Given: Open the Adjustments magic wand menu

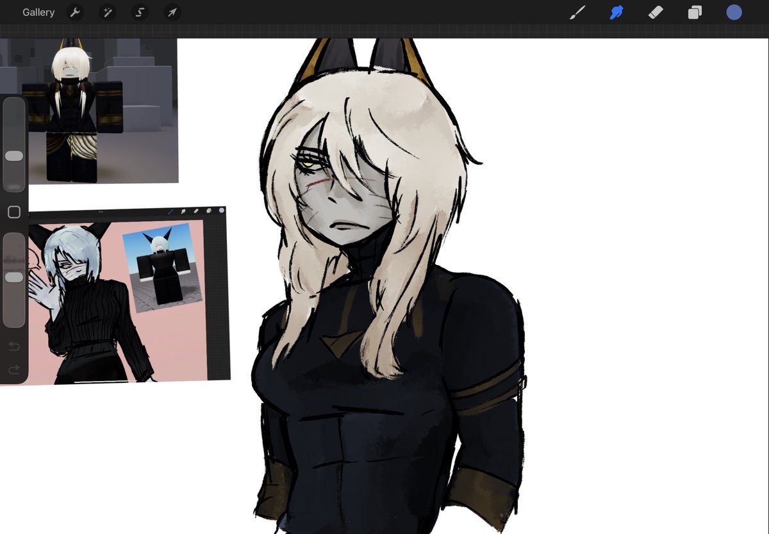Looking at the screenshot, I should click(x=108, y=12).
